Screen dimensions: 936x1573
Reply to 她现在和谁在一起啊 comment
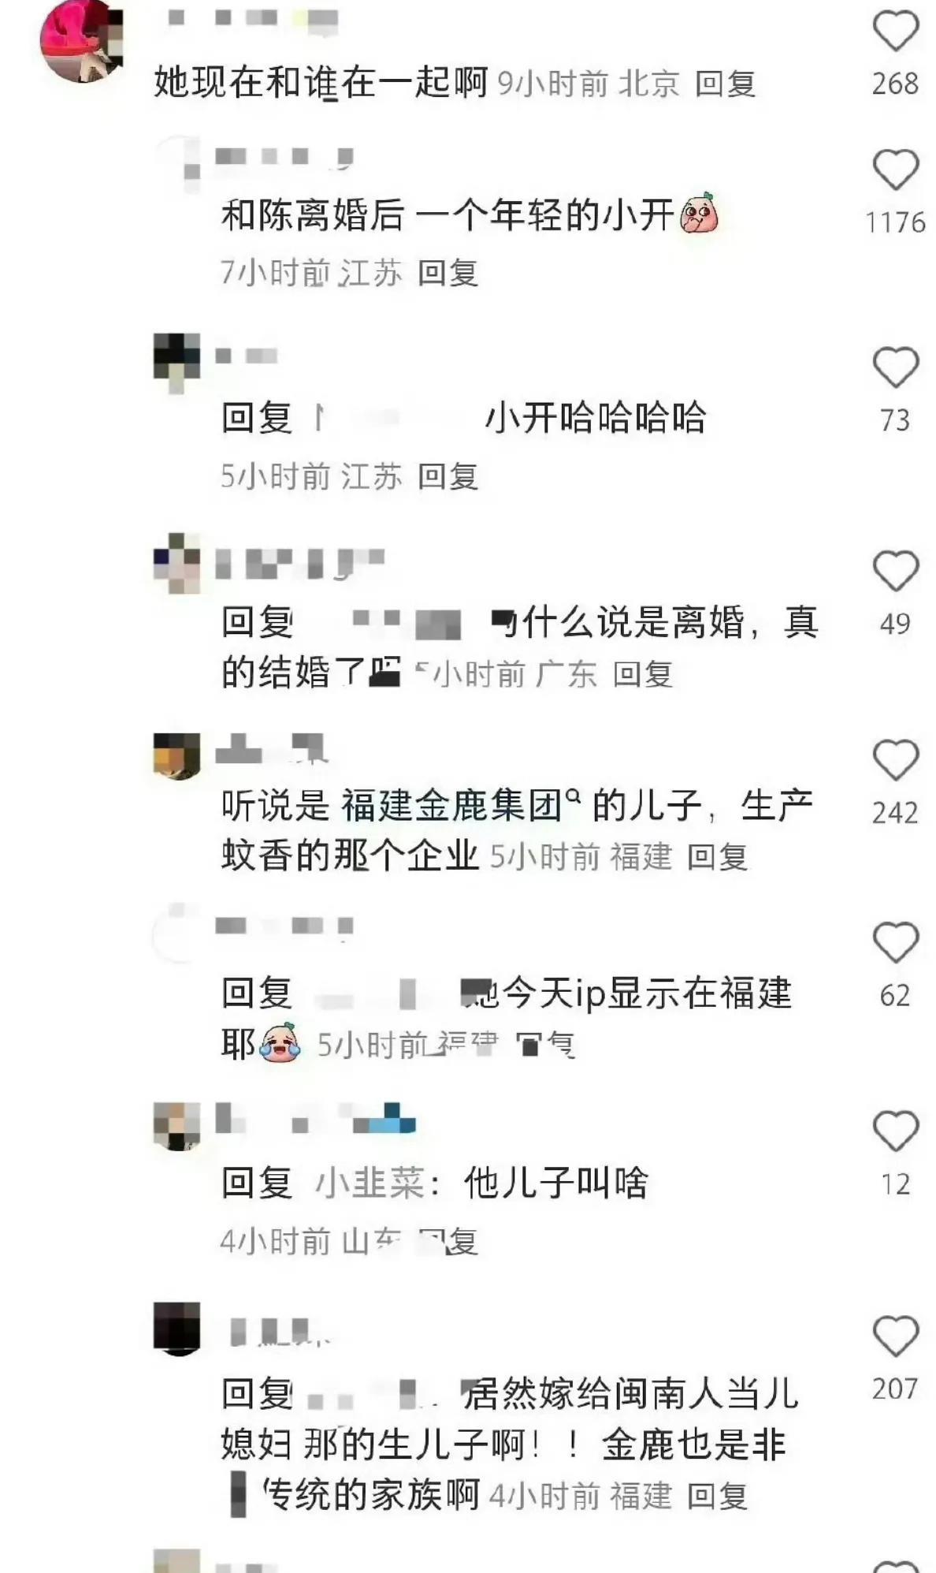pos(725,84)
